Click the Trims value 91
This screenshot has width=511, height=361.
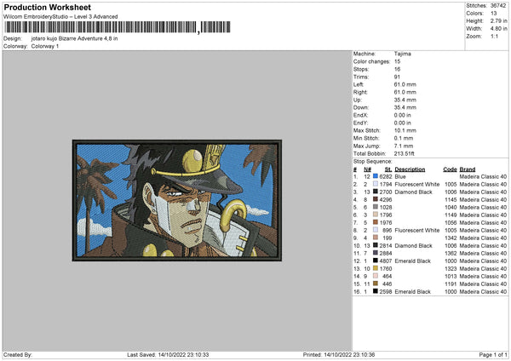tap(397, 77)
